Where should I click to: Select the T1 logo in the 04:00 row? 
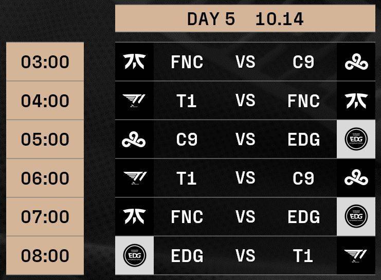pos(134,101)
